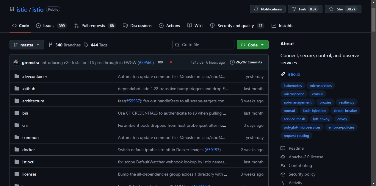Click the Go to file search field
The width and height of the screenshot is (376, 186).
coord(203,45)
